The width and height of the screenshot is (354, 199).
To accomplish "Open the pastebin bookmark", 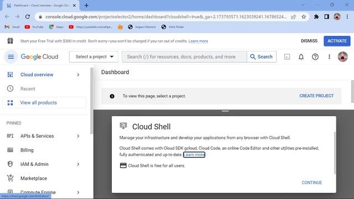I will pos(91,27).
